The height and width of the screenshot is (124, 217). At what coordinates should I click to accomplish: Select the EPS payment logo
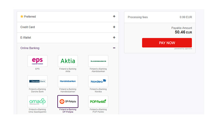pos(38,61)
